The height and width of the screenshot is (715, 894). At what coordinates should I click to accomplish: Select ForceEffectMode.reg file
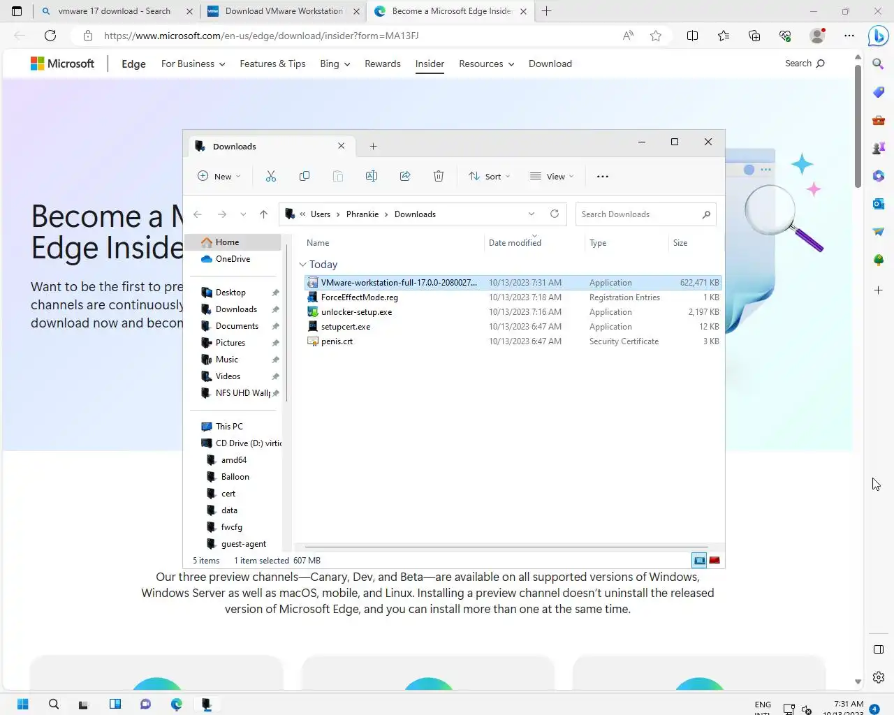pos(513,297)
